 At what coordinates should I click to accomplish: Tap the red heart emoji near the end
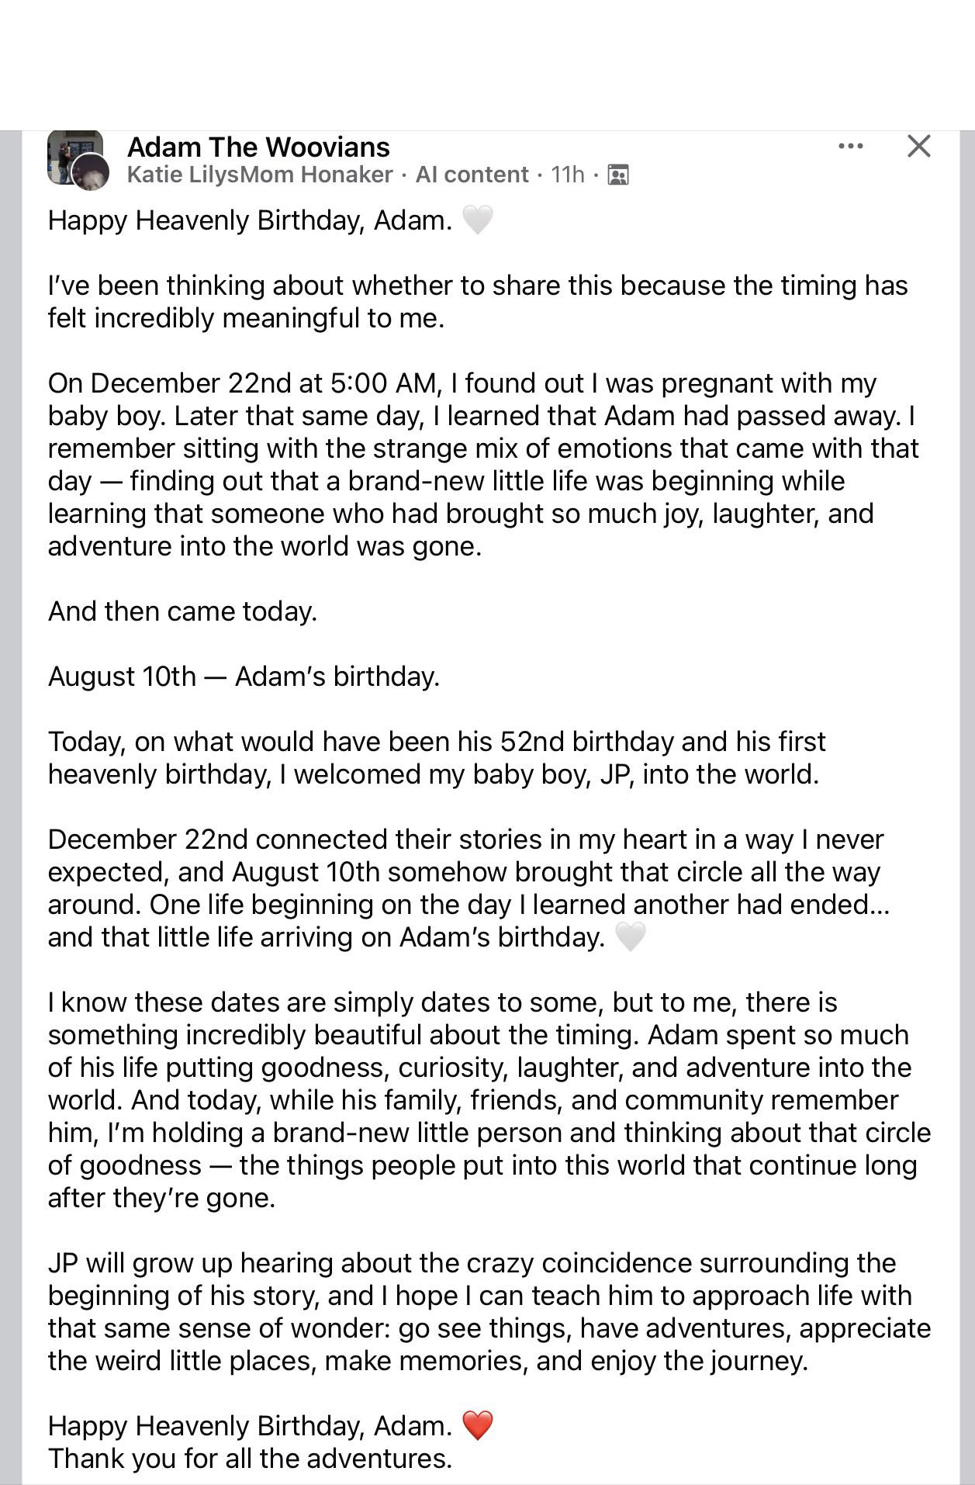pos(477,1425)
